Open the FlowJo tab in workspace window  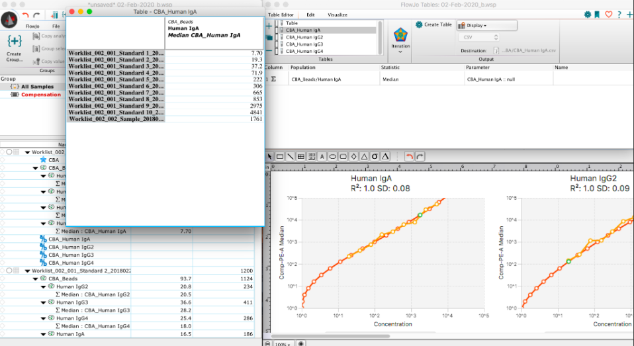click(x=32, y=26)
